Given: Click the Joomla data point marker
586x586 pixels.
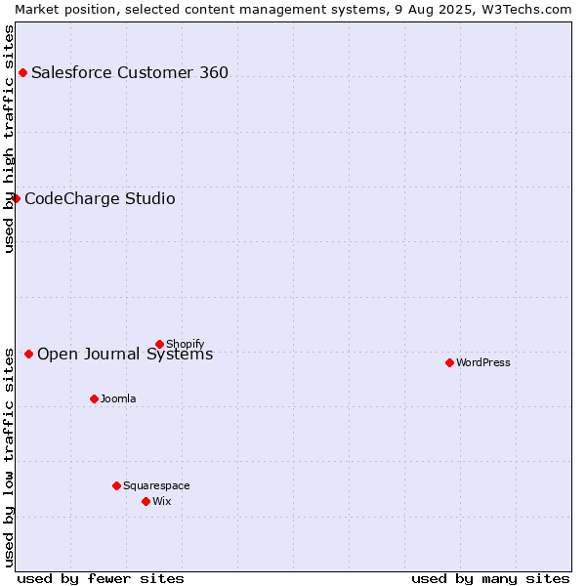Looking at the screenshot, I should (94, 398).
